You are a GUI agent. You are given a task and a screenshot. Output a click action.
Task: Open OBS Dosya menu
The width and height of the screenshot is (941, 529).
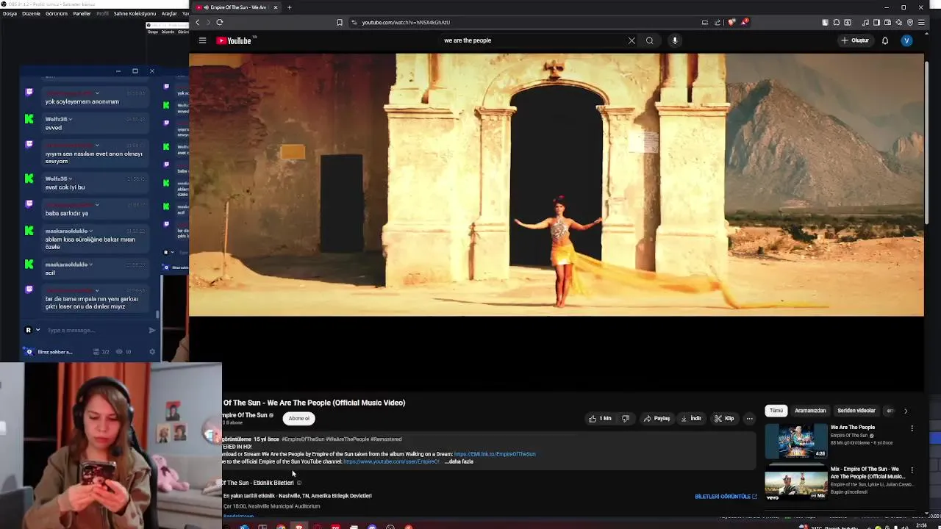(x=10, y=13)
